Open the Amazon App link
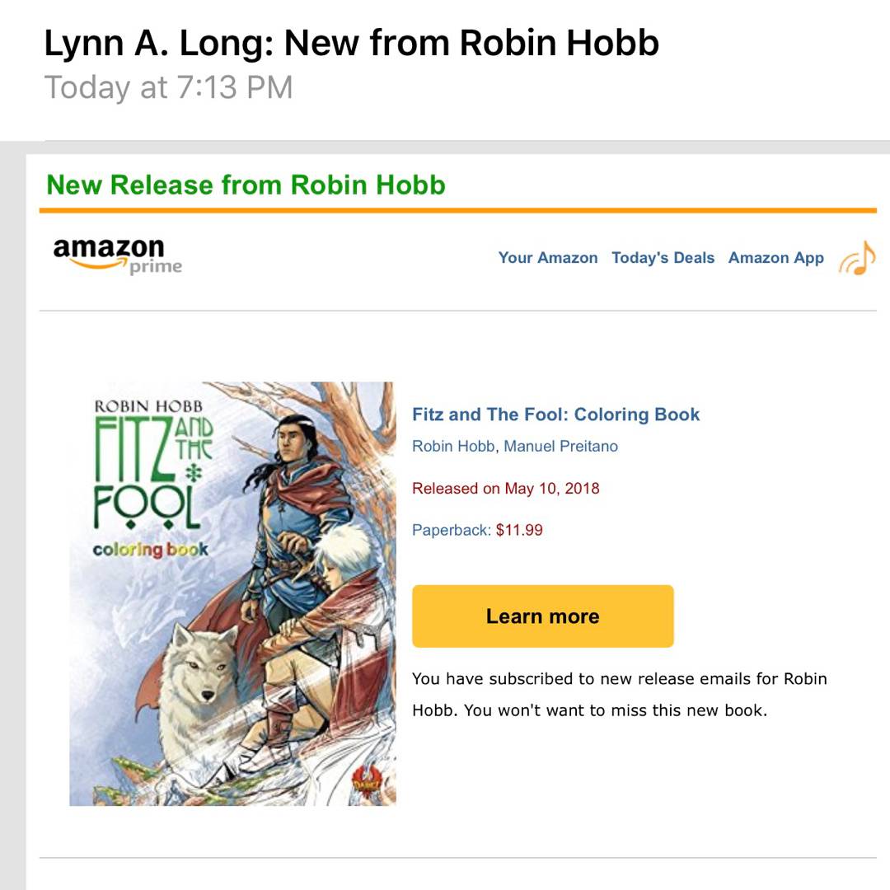The image size is (890, 890). point(775,258)
